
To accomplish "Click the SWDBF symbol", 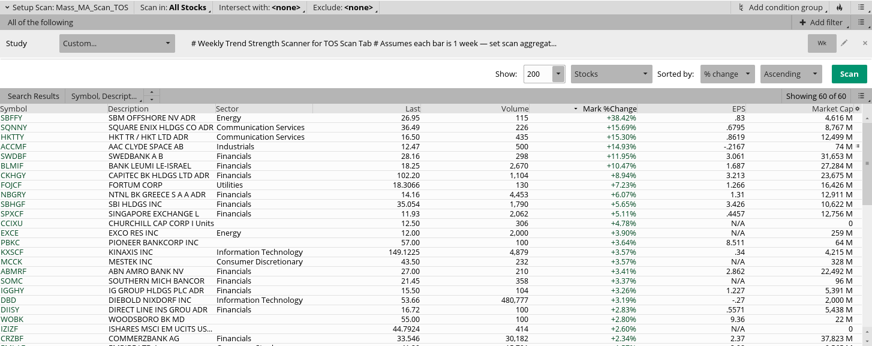I will [14, 156].
